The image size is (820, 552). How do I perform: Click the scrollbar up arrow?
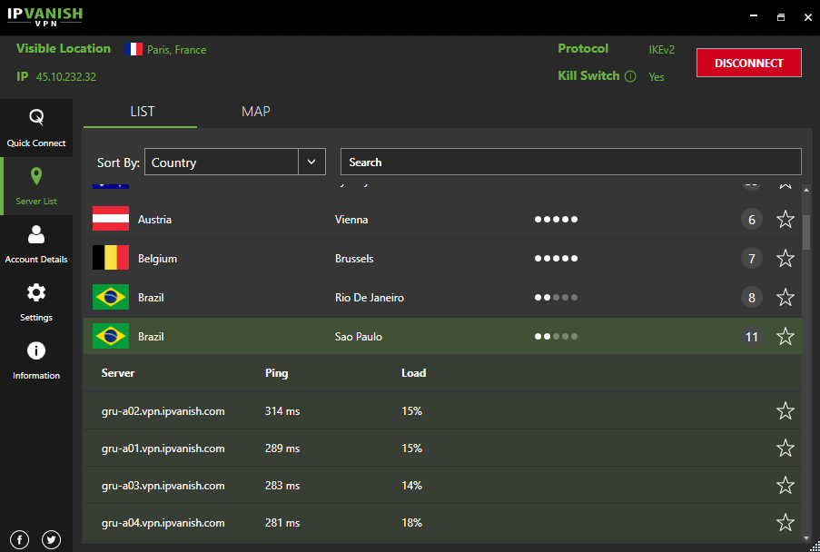click(806, 189)
